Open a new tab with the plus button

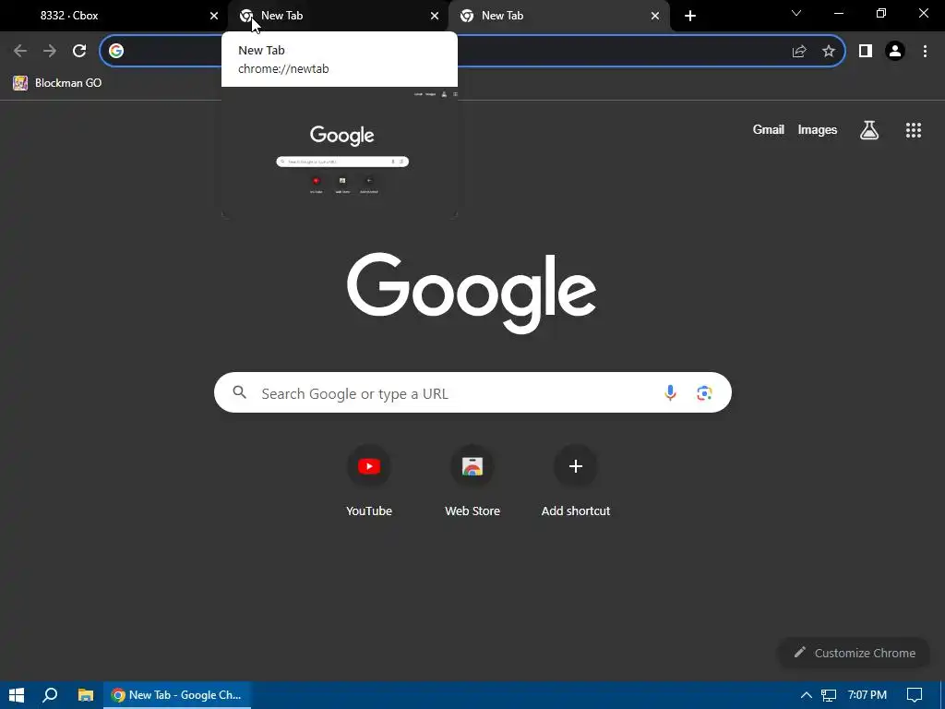690,16
